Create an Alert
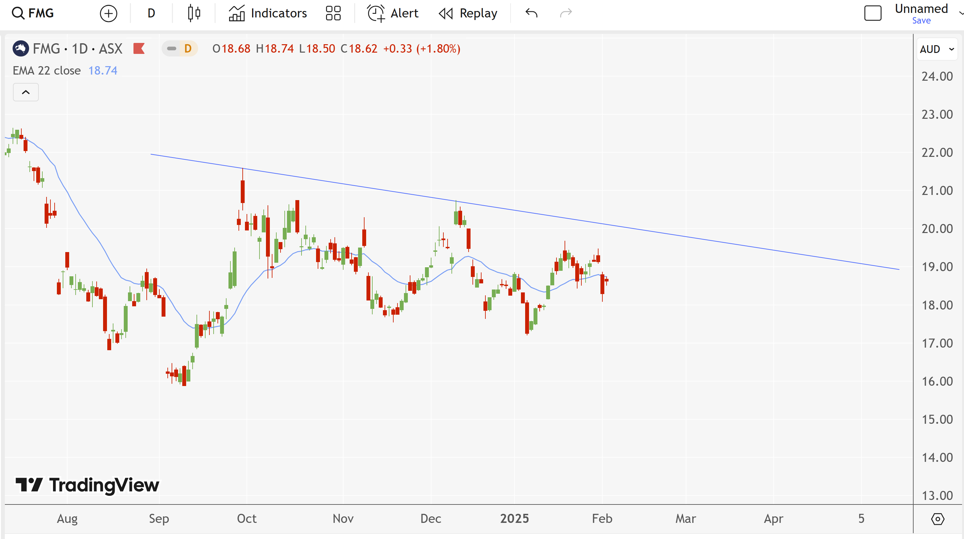This screenshot has height=539, width=964. click(392, 14)
